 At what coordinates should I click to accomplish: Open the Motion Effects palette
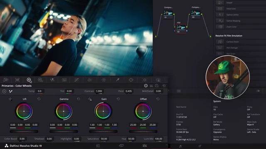[64, 80]
